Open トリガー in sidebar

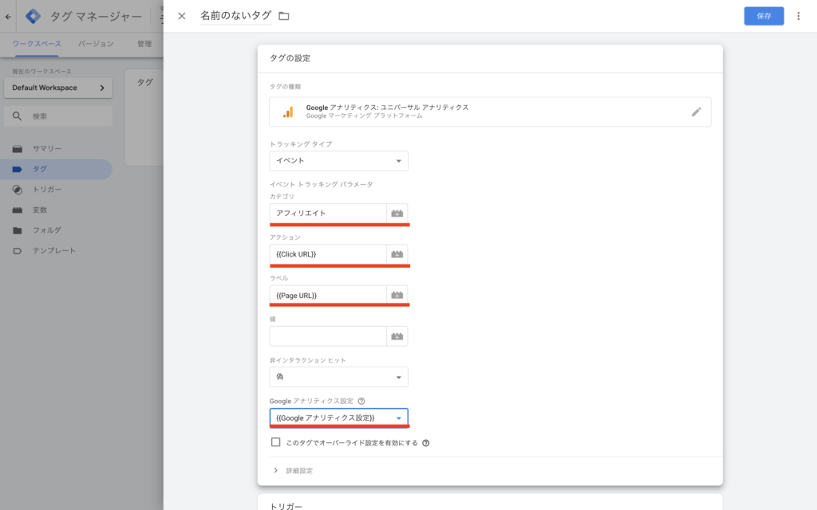(x=57, y=190)
